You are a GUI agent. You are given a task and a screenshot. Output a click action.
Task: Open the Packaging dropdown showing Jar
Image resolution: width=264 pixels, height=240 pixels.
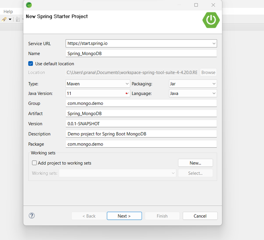click(x=214, y=84)
